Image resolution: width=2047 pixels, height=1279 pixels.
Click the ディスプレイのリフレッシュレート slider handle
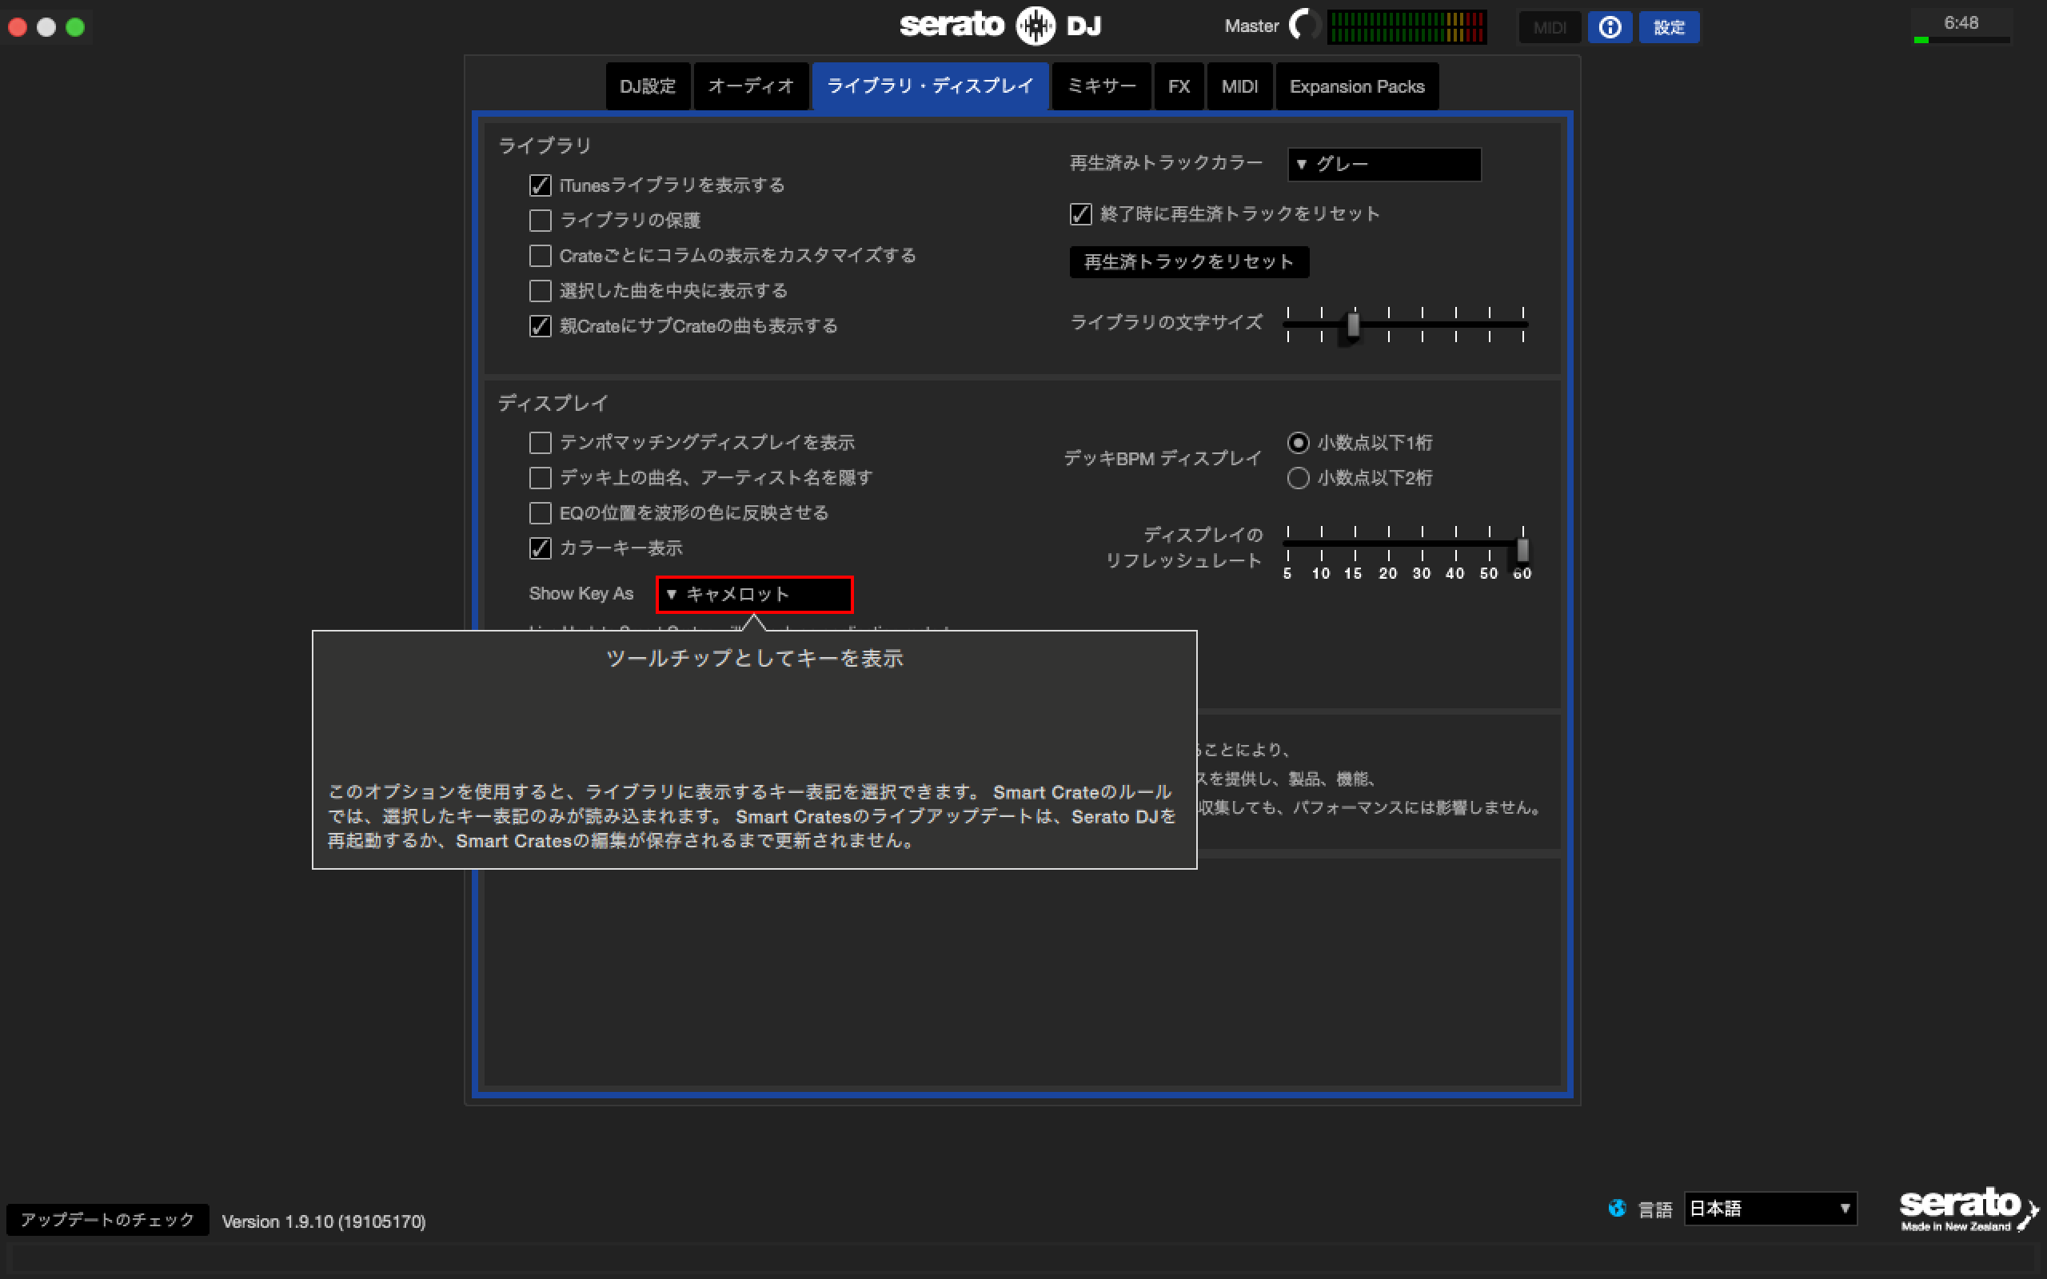[x=1522, y=551]
